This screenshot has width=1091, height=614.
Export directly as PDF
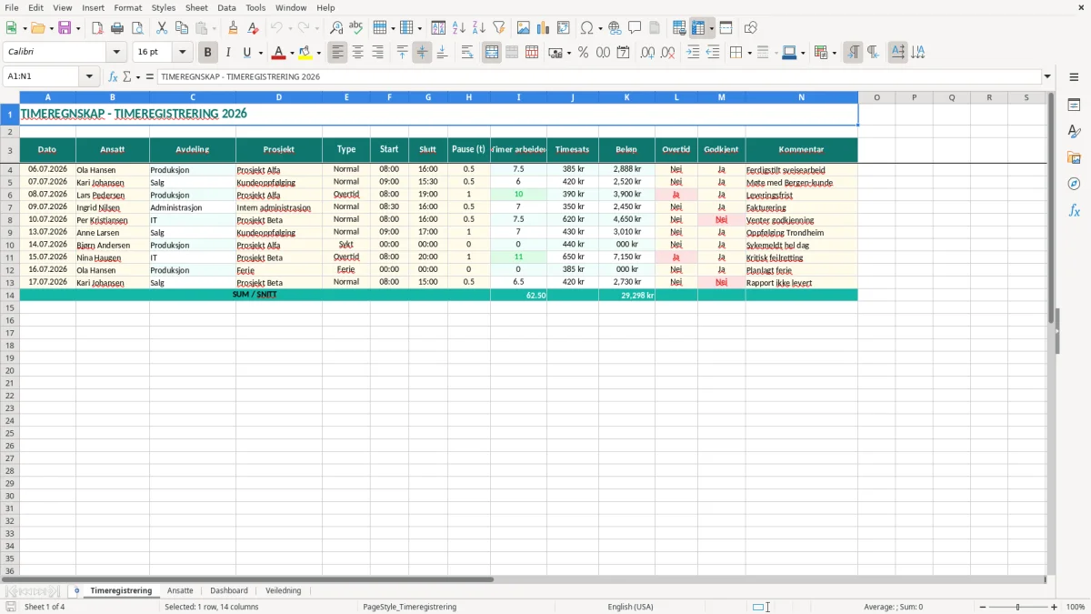[x=97, y=28]
